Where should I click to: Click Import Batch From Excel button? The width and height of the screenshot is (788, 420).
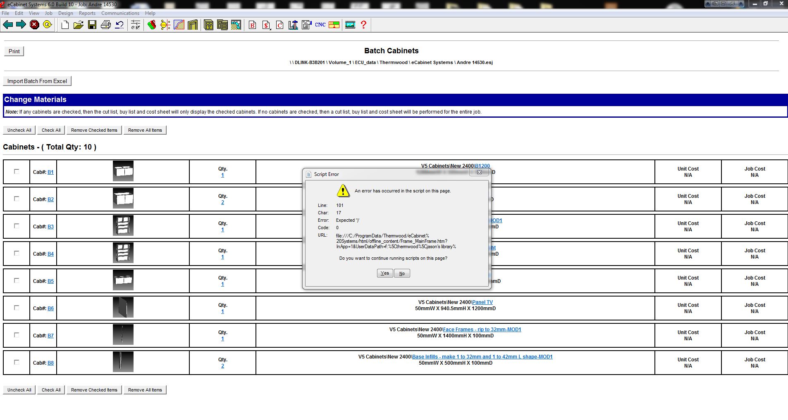coord(37,81)
